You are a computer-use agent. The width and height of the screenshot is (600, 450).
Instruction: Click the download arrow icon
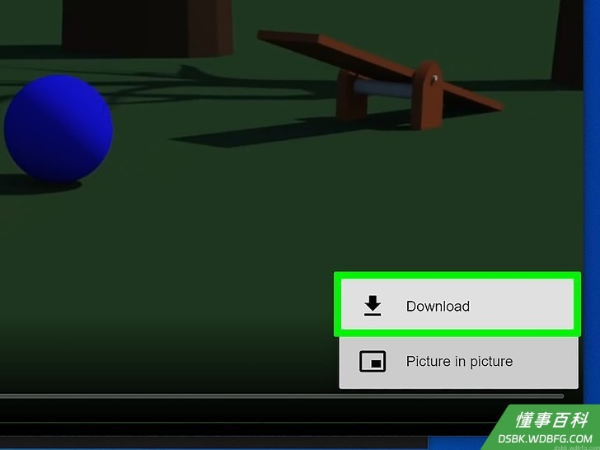(373, 306)
